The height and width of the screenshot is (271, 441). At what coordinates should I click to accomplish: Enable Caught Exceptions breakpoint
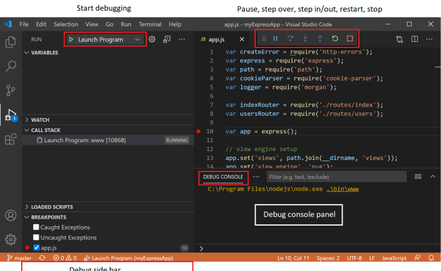(x=36, y=227)
